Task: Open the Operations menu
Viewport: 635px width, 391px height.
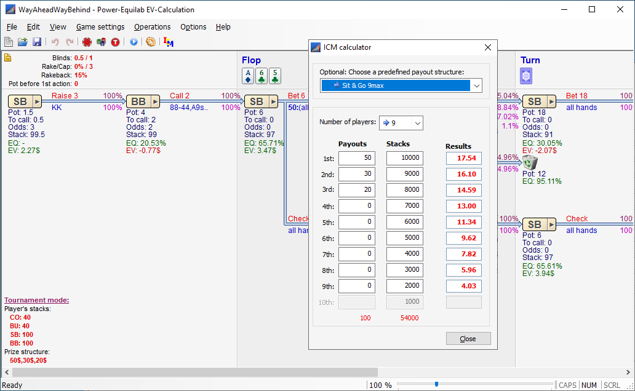Action: pyautogui.click(x=152, y=26)
